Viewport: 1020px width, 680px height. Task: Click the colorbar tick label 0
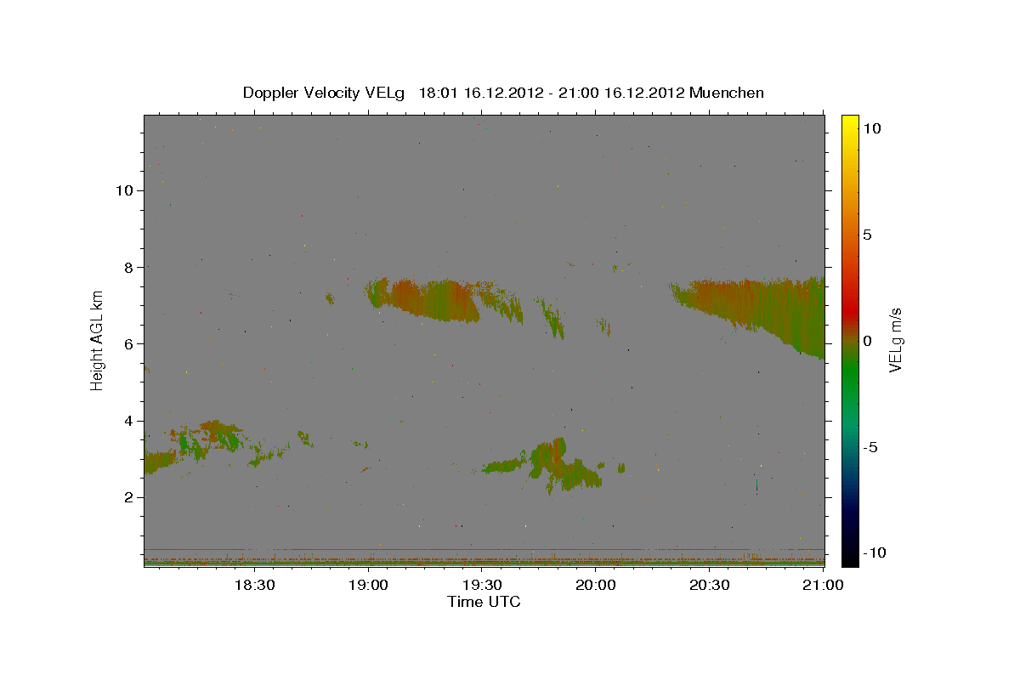[868, 341]
